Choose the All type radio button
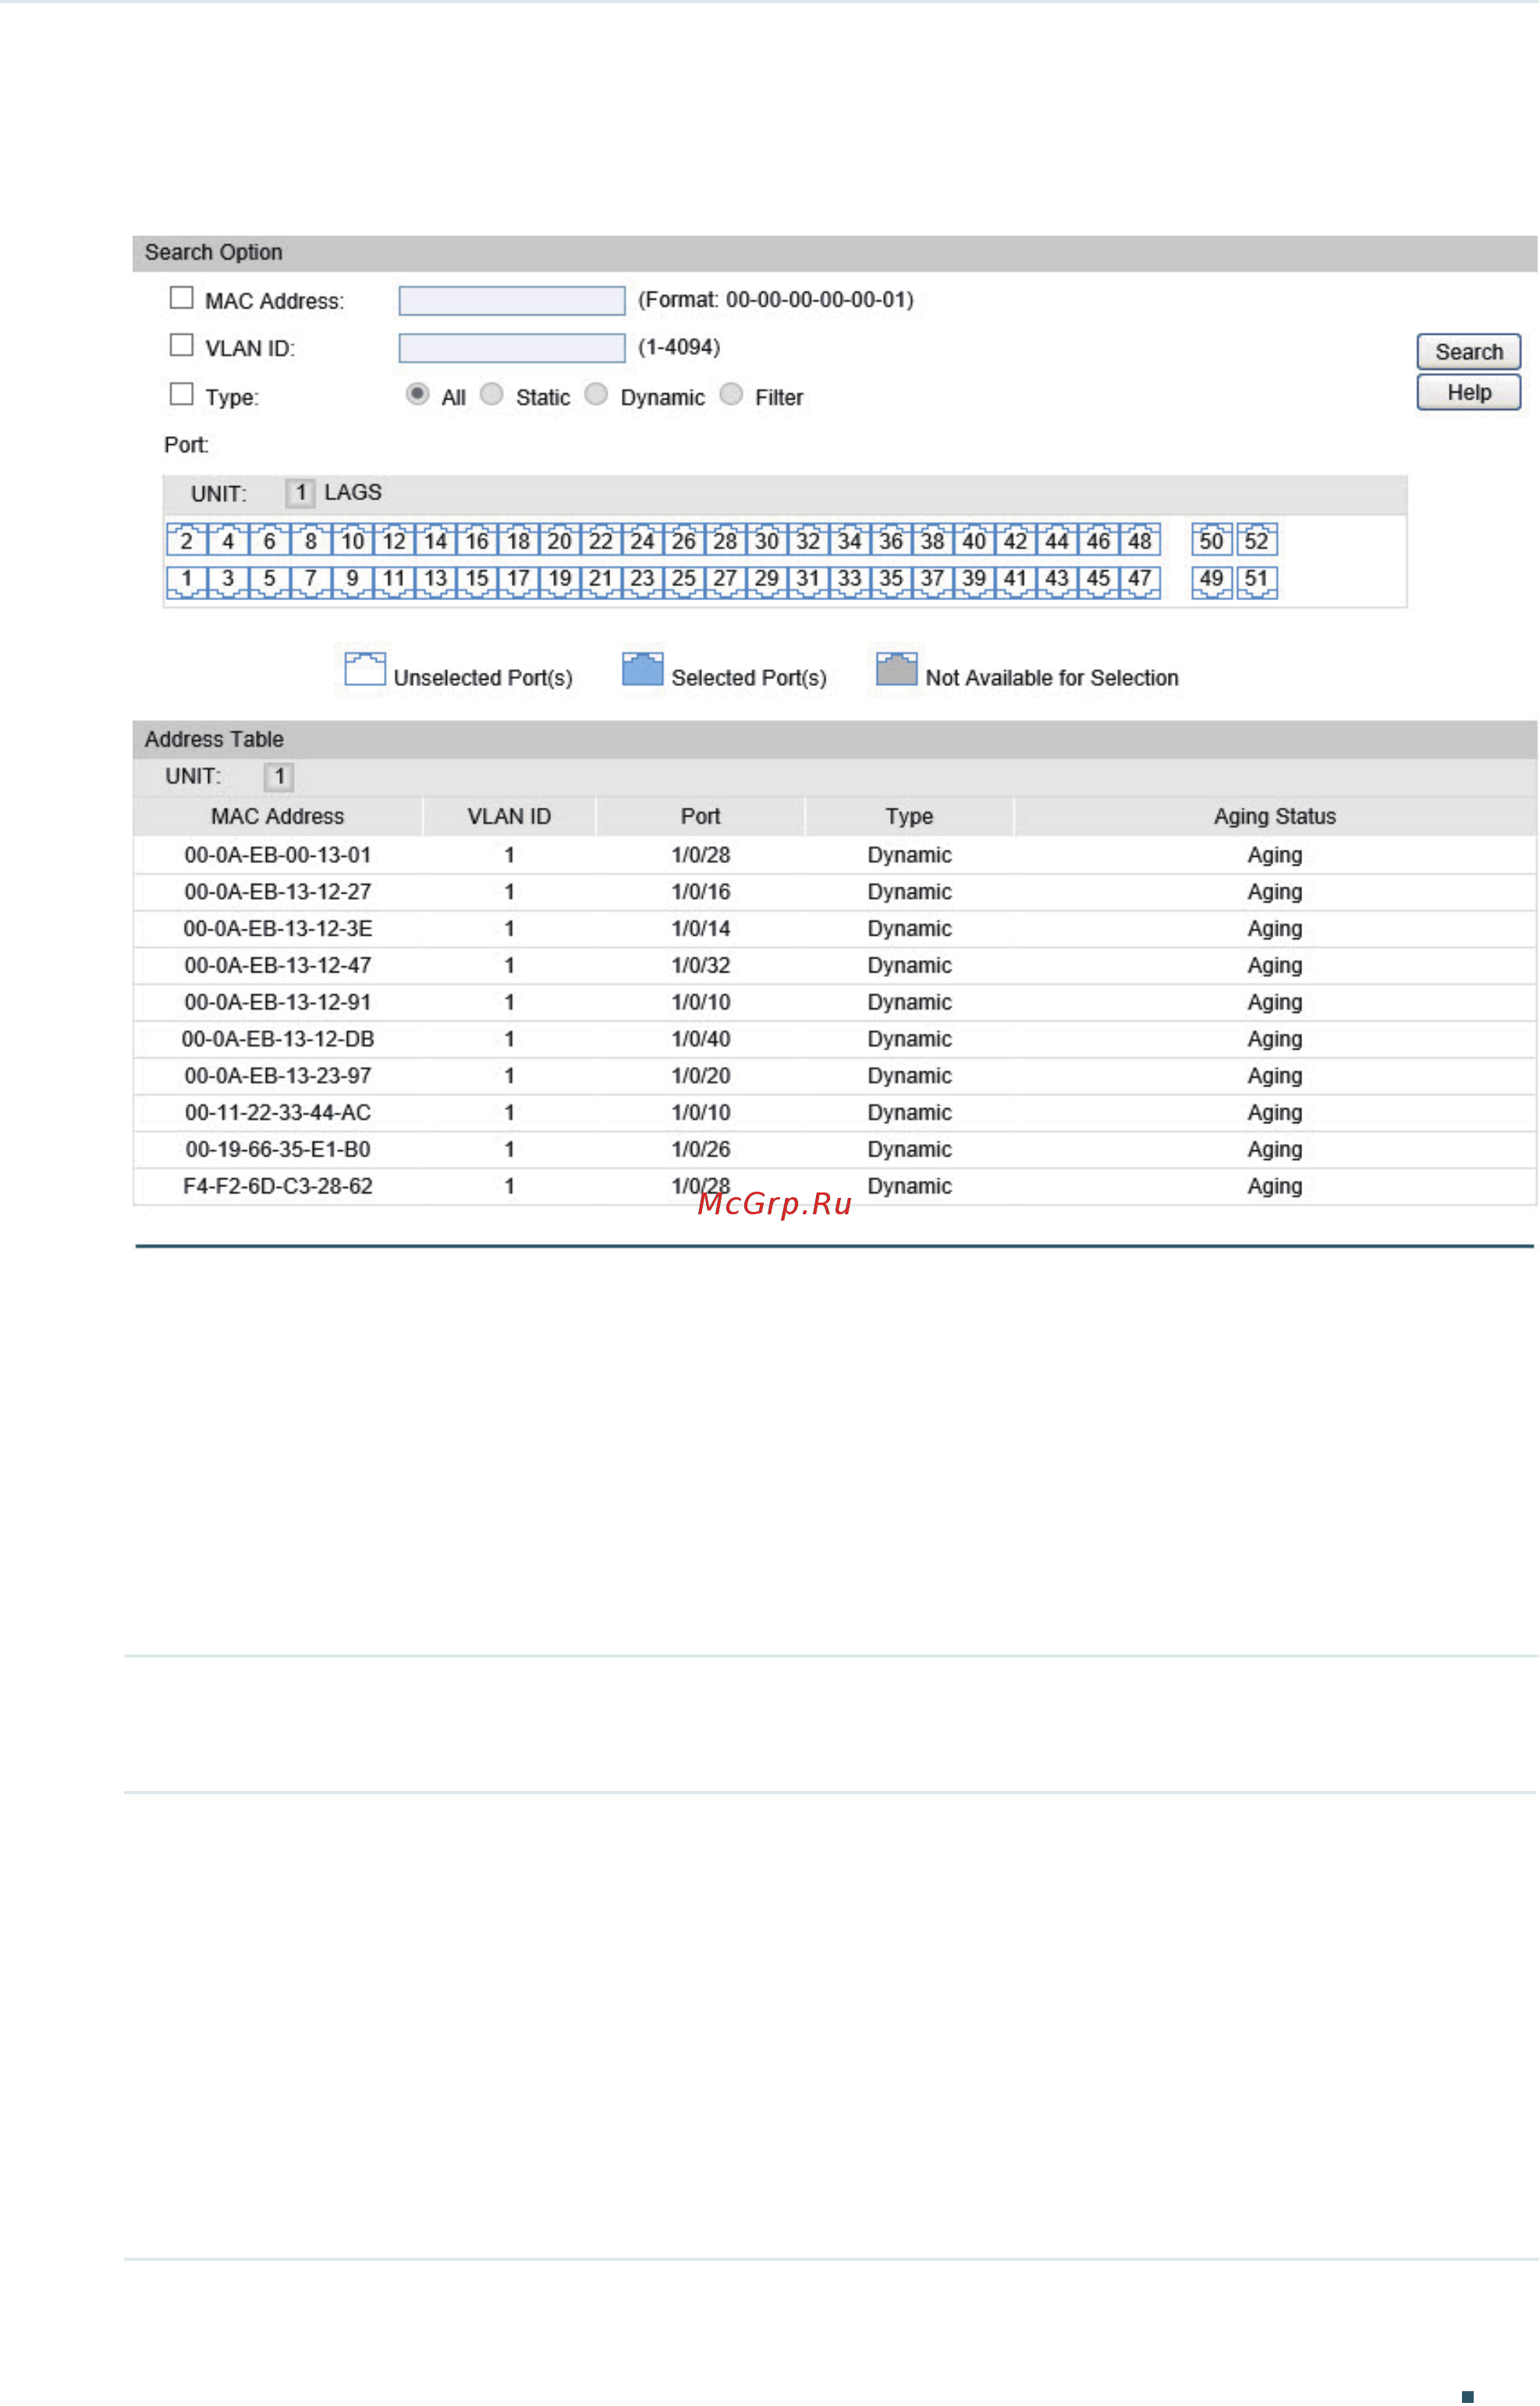The height and width of the screenshot is (2406, 1540). tap(418, 394)
